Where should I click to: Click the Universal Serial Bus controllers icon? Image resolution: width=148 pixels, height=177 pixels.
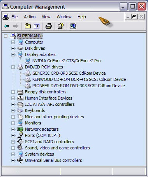click(x=20, y=160)
